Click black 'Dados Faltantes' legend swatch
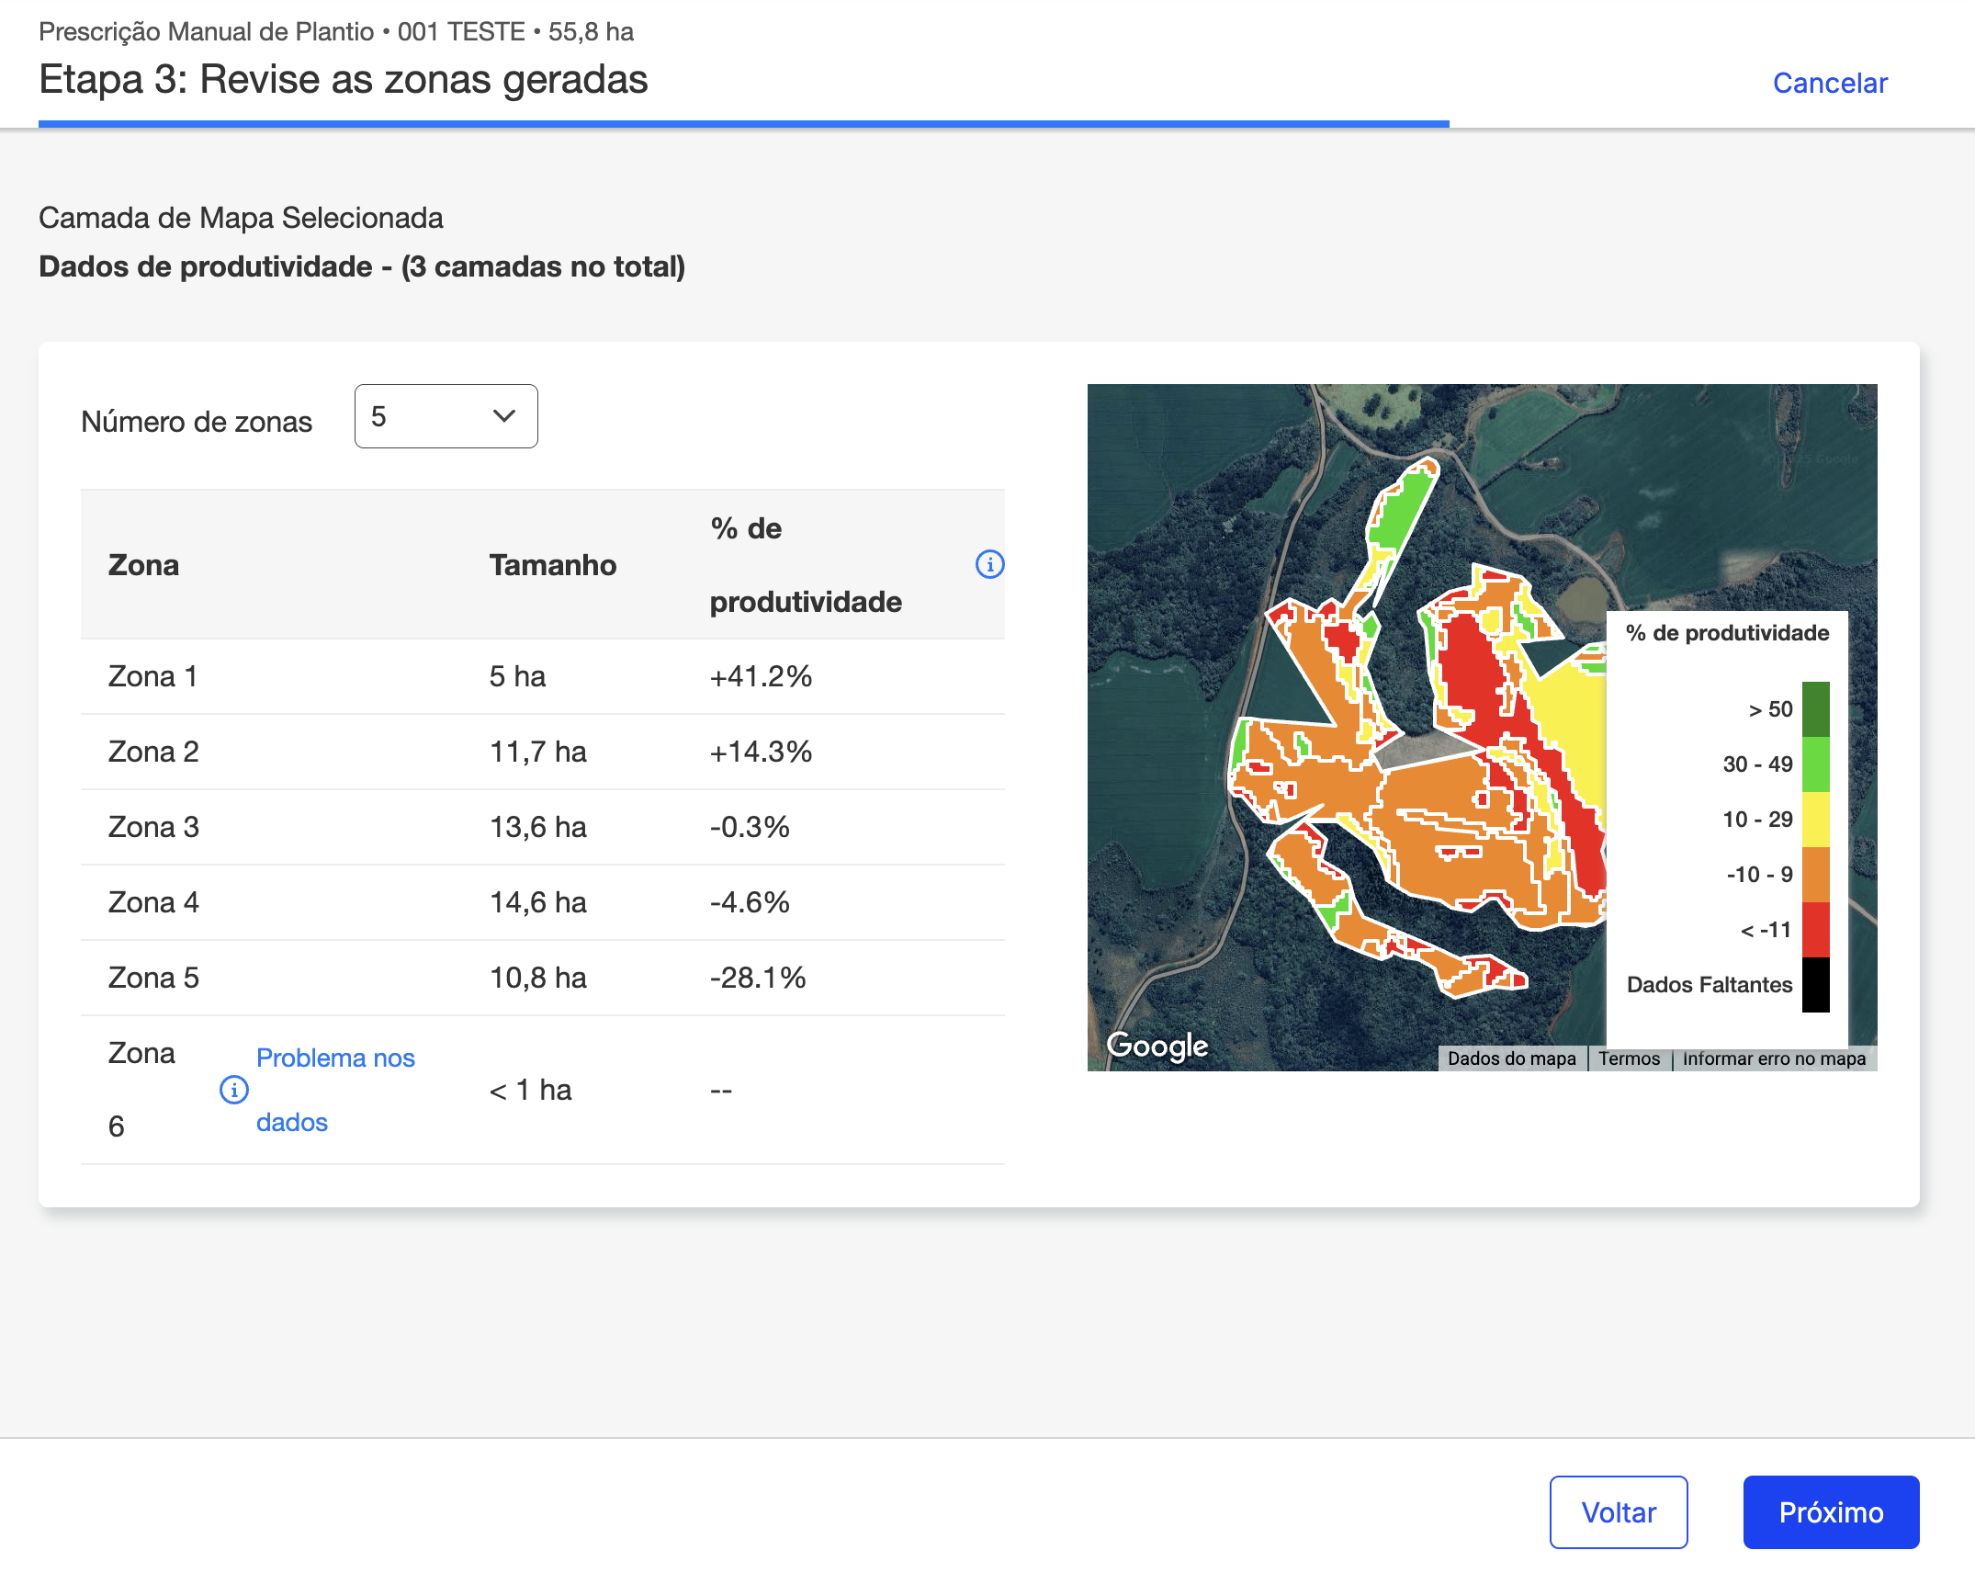This screenshot has height=1573, width=1975. click(x=1815, y=984)
